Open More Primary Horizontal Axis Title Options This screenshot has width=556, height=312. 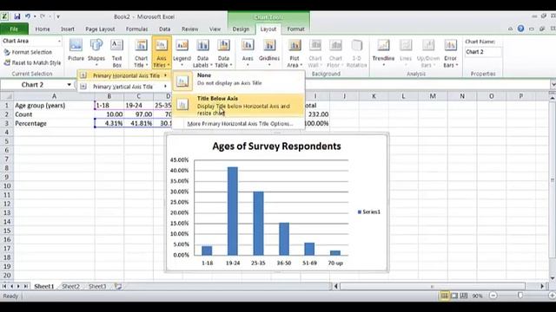tap(240, 124)
